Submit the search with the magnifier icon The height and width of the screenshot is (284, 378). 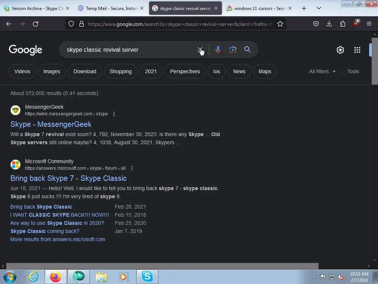coord(247,50)
